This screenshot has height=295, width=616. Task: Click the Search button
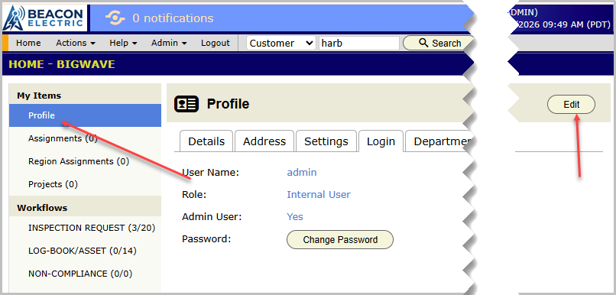[439, 44]
